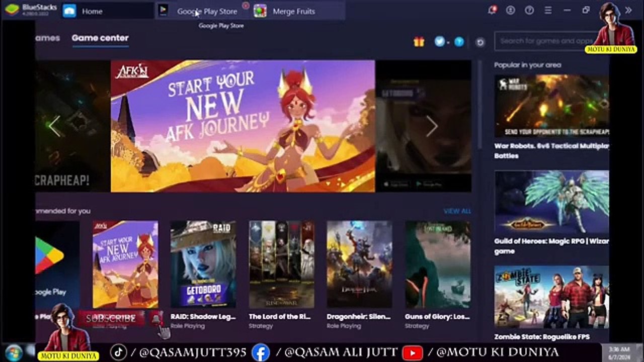The image size is (644, 362).
Task: Click the 'The Lord of the Ri...' title text
Action: coord(280,317)
